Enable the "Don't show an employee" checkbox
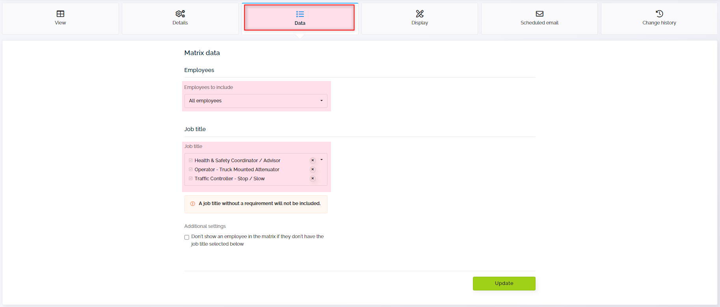Viewport: 720px width, 307px height. pos(186,237)
